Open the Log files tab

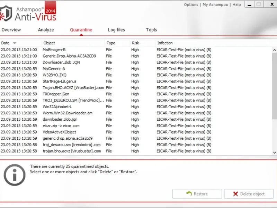pyautogui.click(x=116, y=30)
